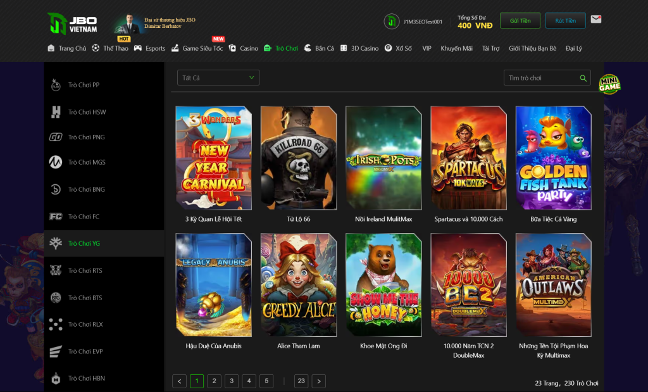The image size is (648, 392).
Task: Click the Trò Chơi FC provider icon
Action: (56, 216)
